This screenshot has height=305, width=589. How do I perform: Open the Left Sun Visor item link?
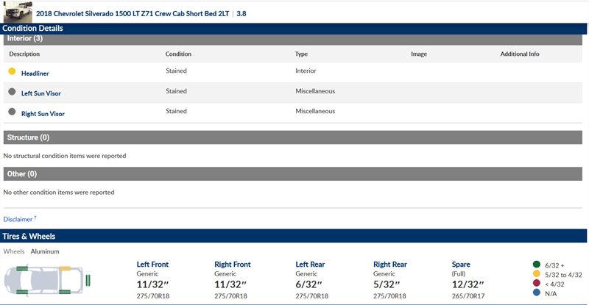[43, 93]
